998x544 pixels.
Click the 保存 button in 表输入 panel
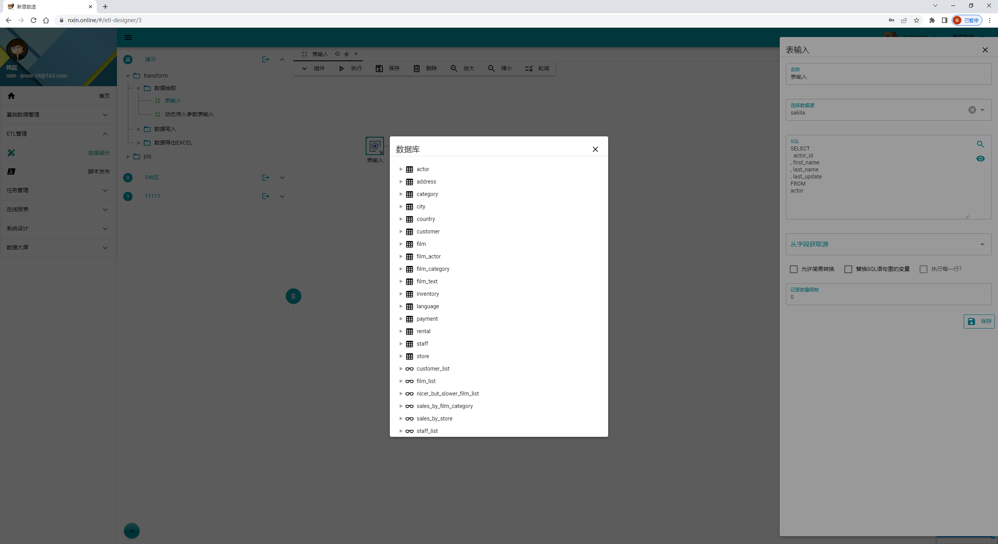[979, 321]
